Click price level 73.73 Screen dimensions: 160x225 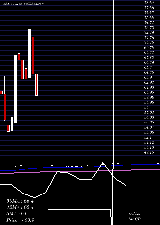149,28
